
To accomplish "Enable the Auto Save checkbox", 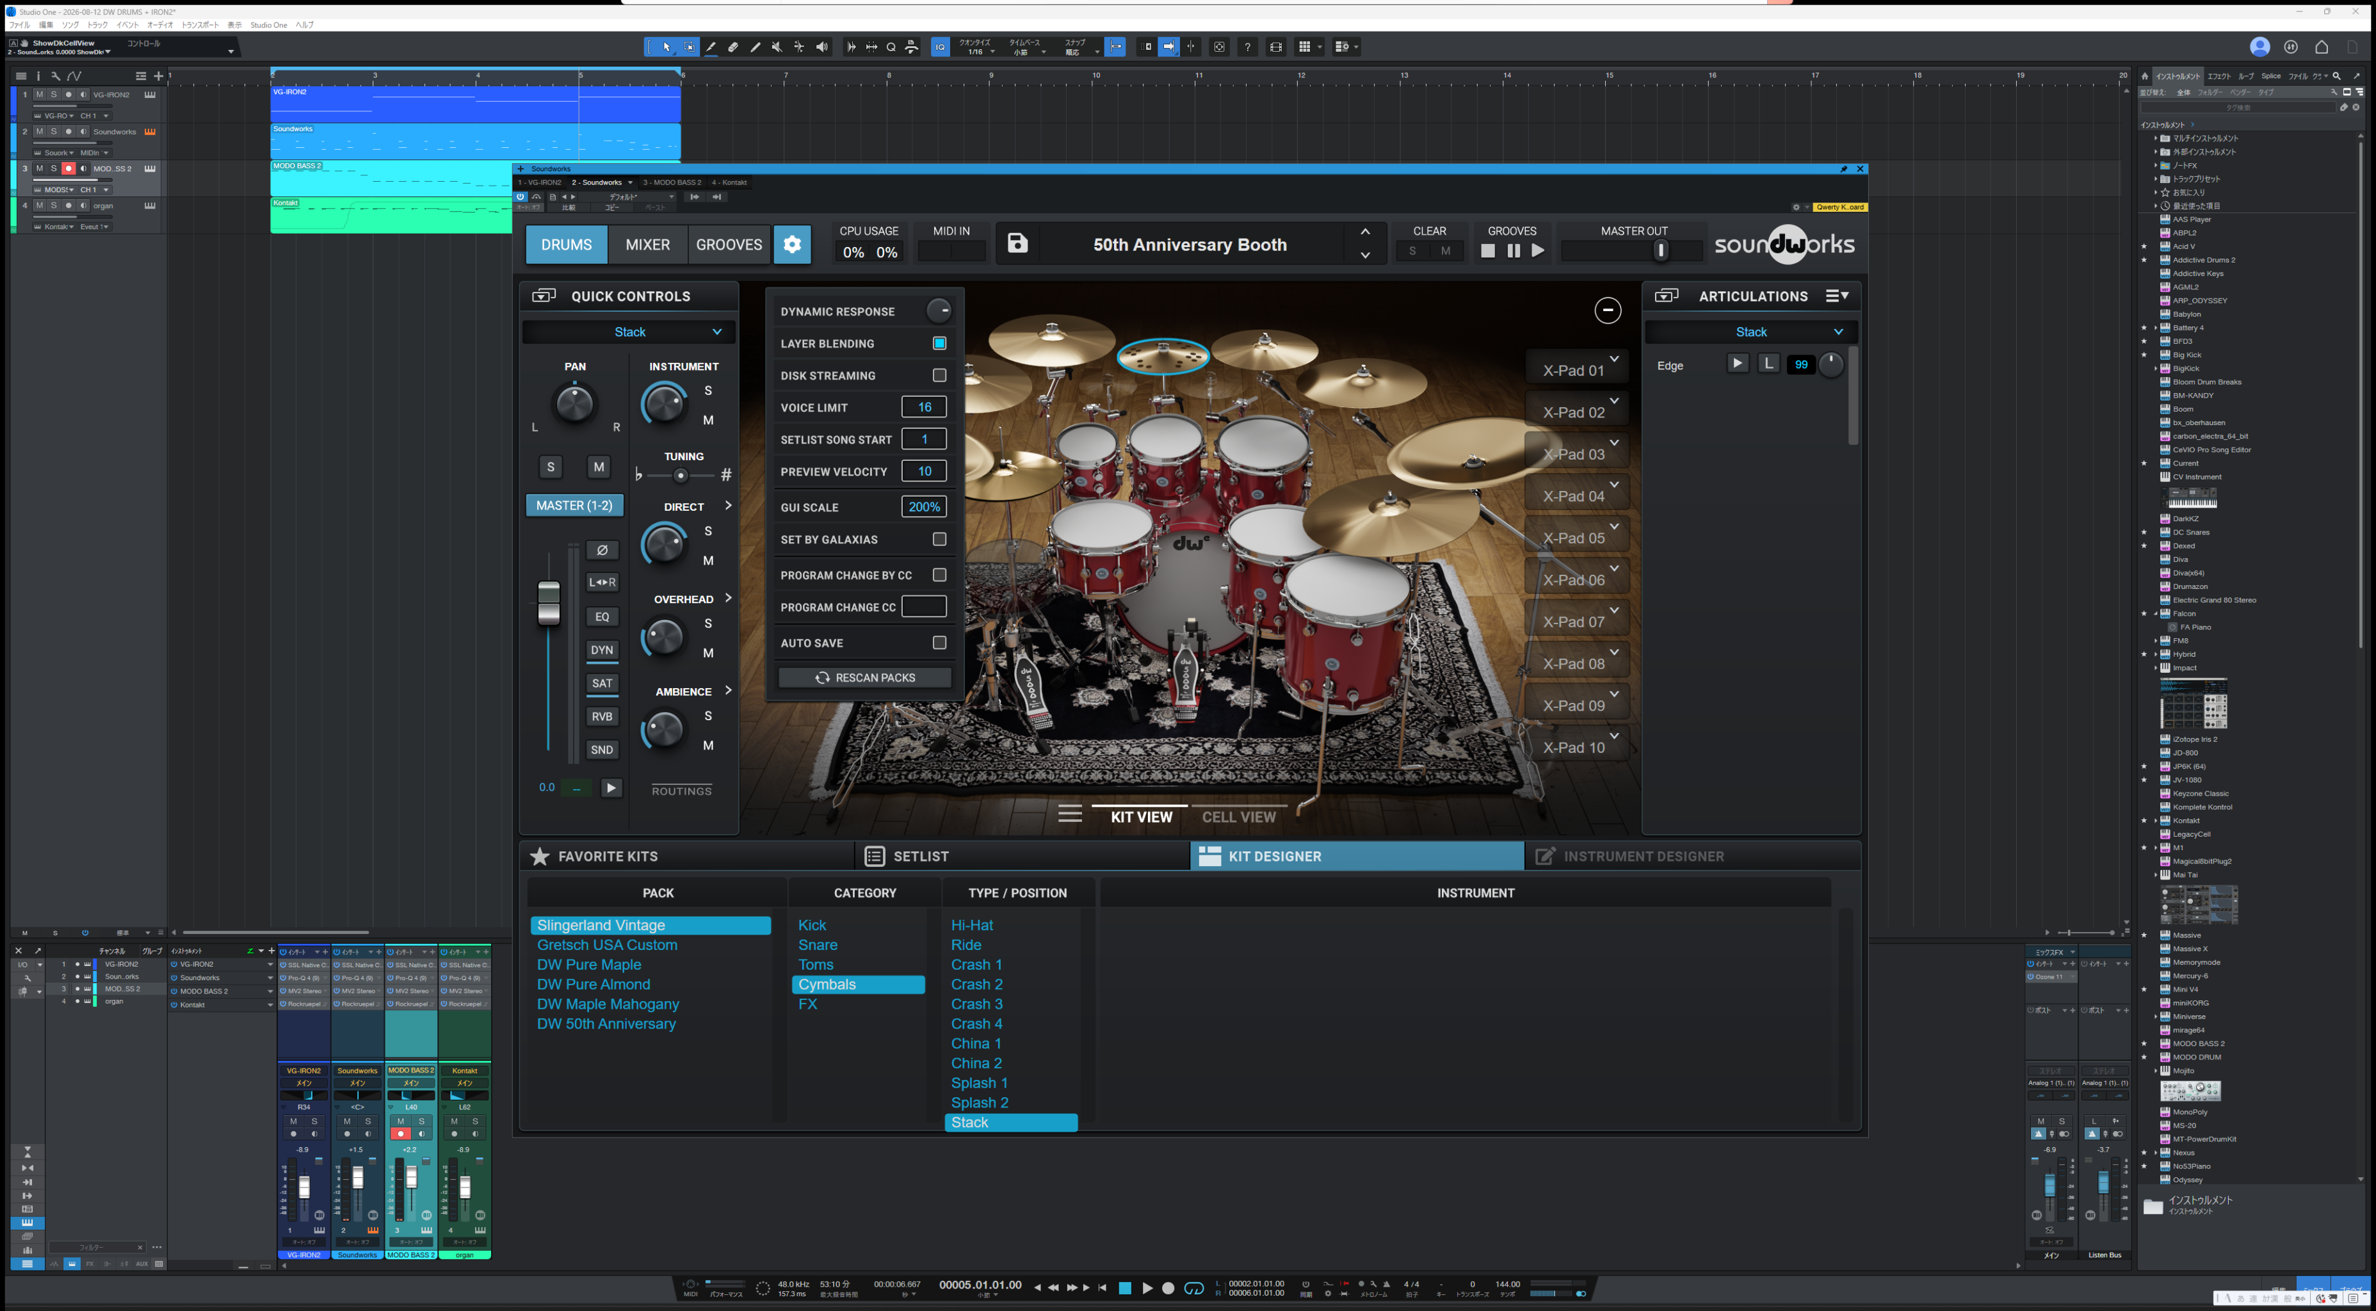I will [x=939, y=643].
